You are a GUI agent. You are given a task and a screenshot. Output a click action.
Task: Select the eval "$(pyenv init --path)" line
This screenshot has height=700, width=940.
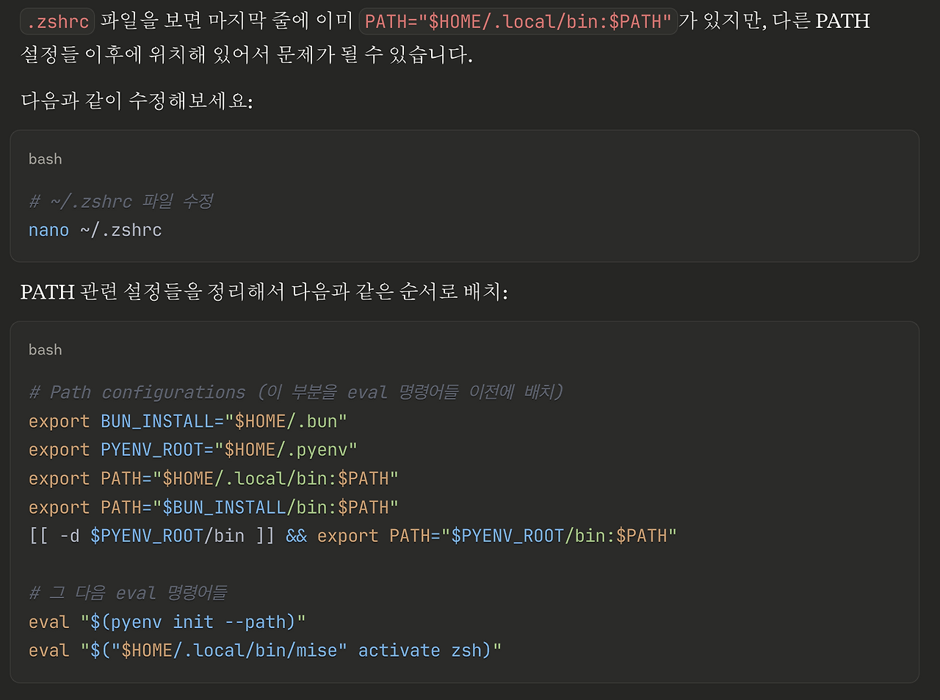(x=167, y=621)
